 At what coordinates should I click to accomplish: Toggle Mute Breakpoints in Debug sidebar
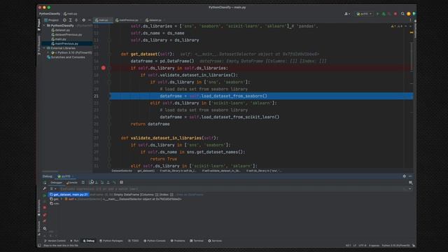45,221
